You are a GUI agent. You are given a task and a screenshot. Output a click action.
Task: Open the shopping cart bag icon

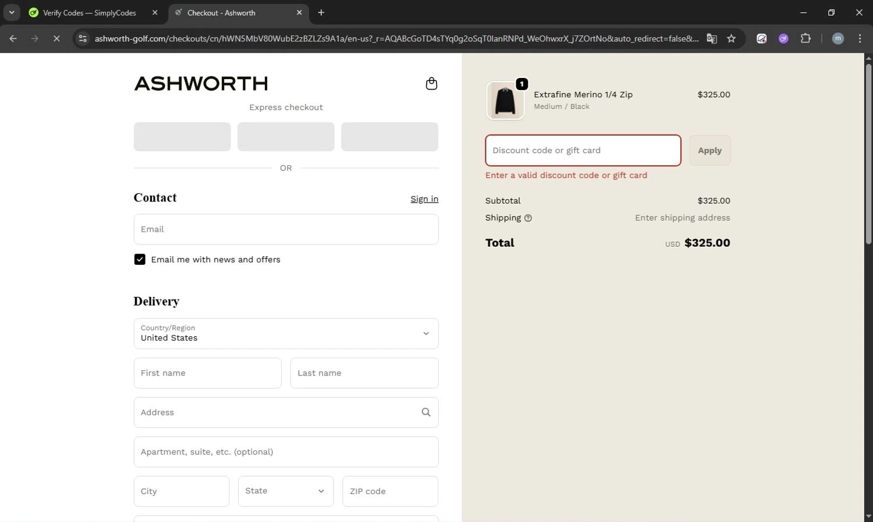pyautogui.click(x=431, y=84)
